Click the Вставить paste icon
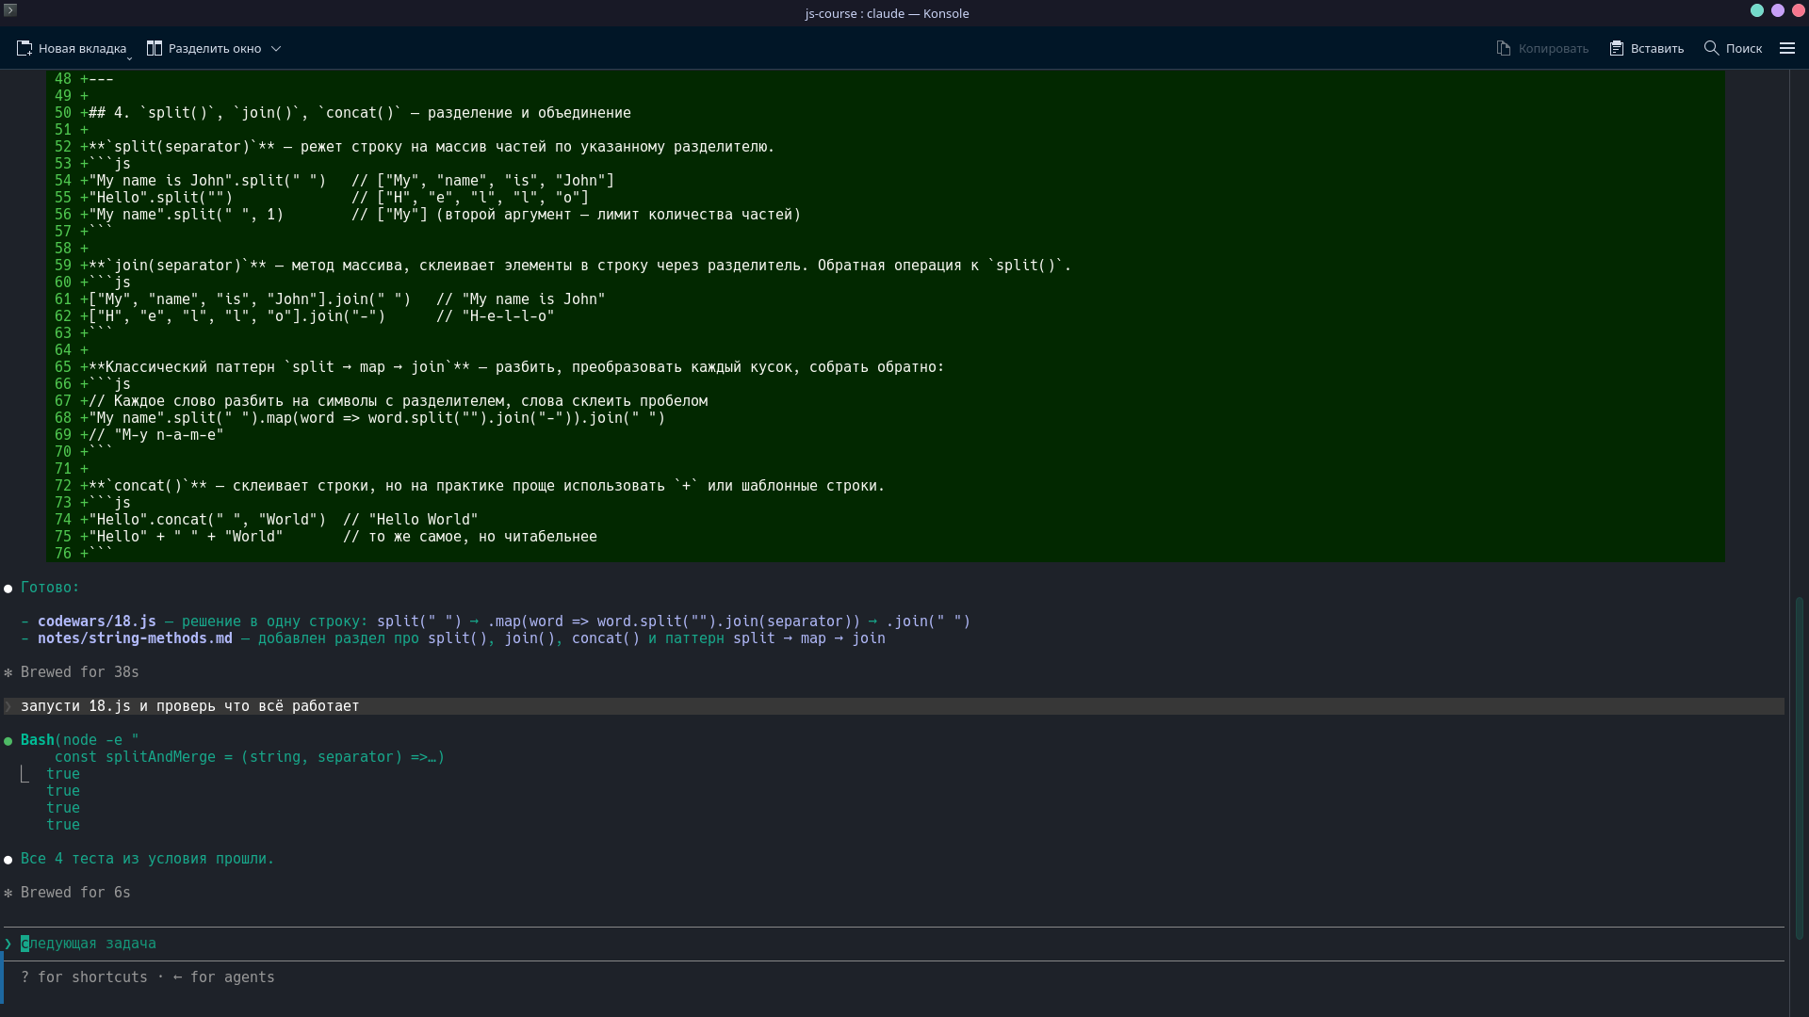Screen dimensions: 1809x1017 point(1617,48)
